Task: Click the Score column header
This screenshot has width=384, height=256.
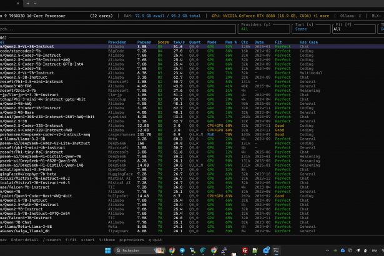Action: [163, 42]
